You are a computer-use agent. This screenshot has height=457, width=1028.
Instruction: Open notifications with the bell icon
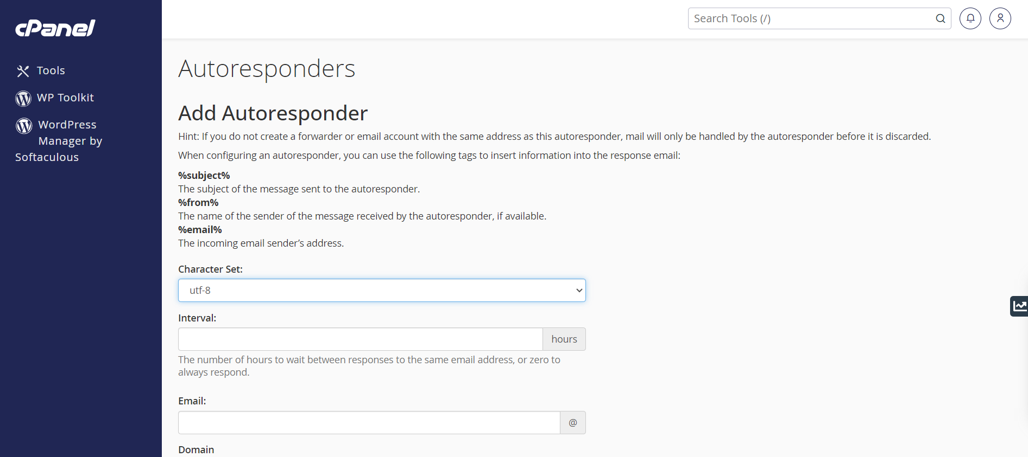tap(970, 18)
